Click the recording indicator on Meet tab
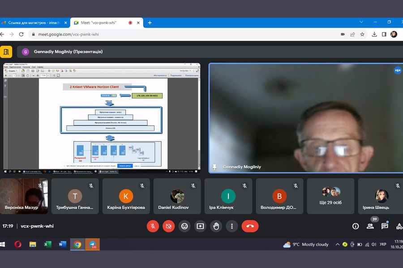 pyautogui.click(x=130, y=23)
